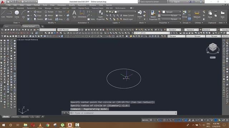Expand the Block panel flyout
This screenshot has width=229, height=128.
pos(142,23)
